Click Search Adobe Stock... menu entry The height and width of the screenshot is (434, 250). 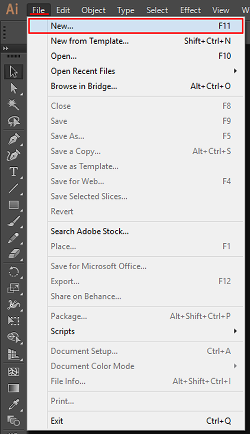(x=89, y=231)
